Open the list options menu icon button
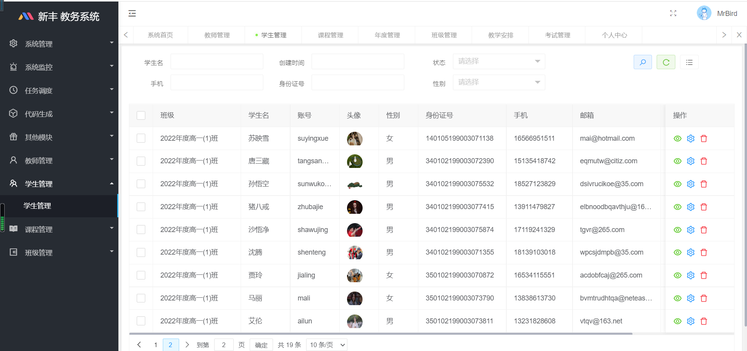 pyautogui.click(x=689, y=62)
